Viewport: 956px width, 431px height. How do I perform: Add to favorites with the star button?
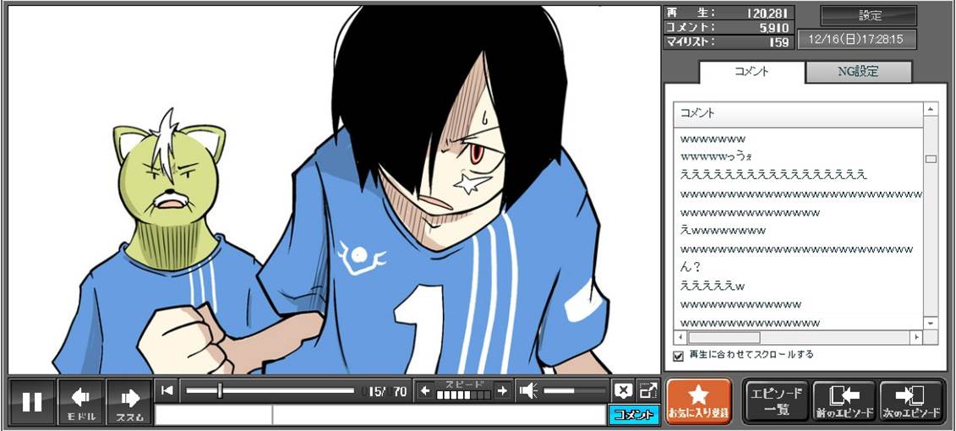click(698, 401)
